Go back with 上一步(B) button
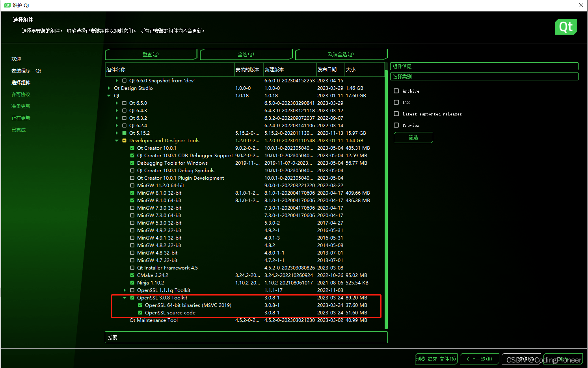Image resolution: width=588 pixels, height=368 pixels. 479,359
